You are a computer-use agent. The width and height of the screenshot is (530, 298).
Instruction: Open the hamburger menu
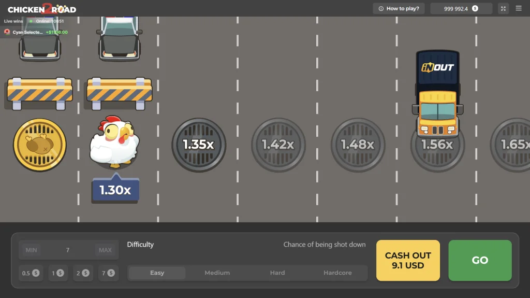click(x=519, y=8)
